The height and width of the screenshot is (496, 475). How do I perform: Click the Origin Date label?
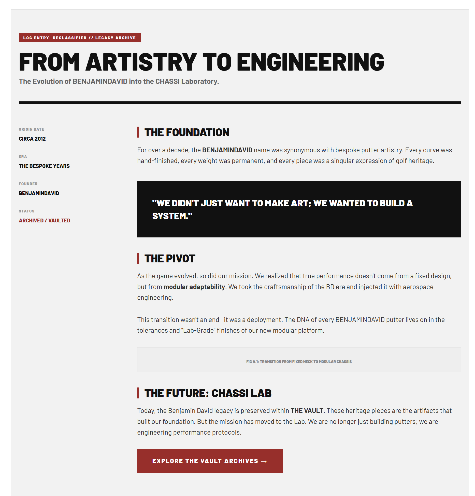tap(31, 129)
